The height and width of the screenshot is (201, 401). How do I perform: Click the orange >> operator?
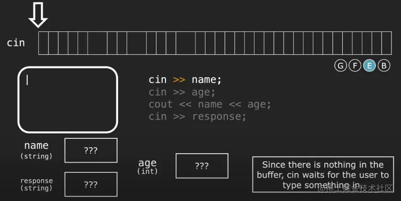pyautogui.click(x=179, y=80)
